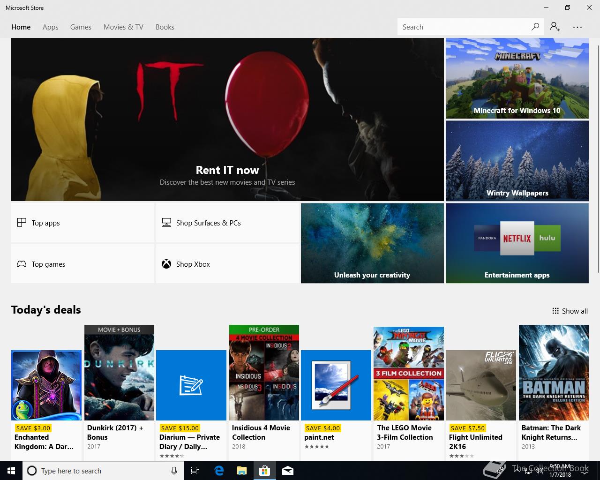The height and width of the screenshot is (480, 600).
Task: Click the Top apps grid icon
Action: point(22,223)
